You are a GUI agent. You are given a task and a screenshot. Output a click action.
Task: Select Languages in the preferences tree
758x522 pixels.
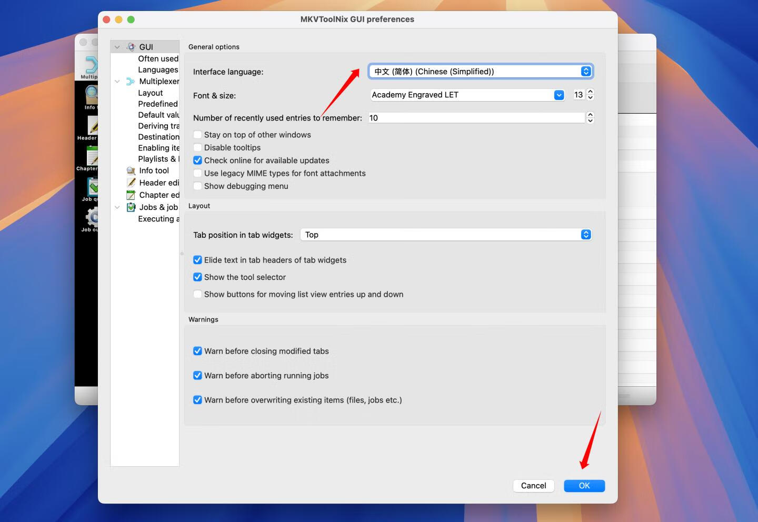click(x=158, y=70)
